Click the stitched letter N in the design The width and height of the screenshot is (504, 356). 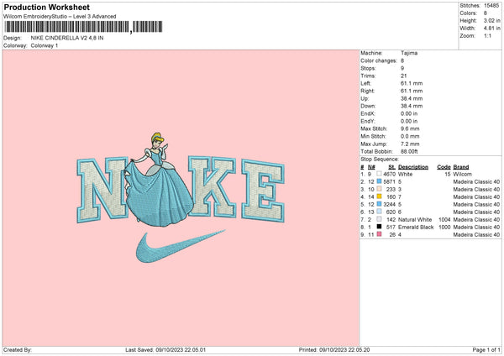coord(102,190)
